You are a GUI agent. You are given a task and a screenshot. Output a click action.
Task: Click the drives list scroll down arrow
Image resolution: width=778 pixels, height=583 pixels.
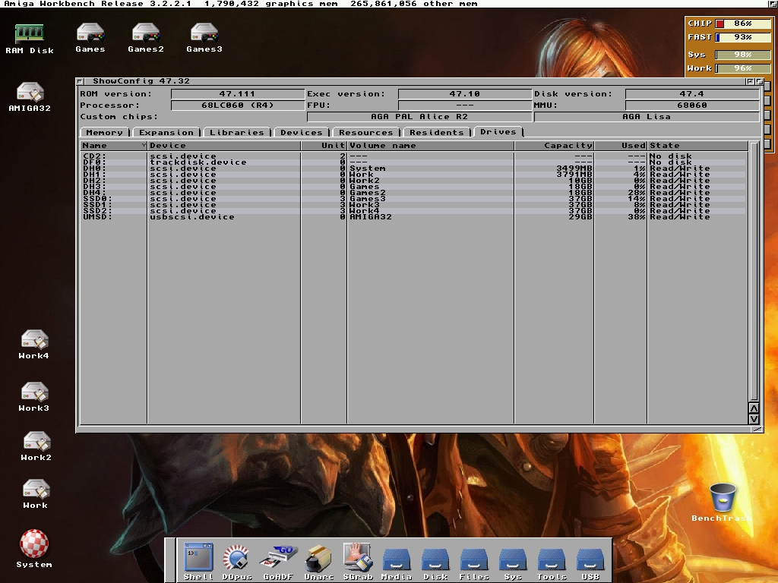tap(754, 419)
